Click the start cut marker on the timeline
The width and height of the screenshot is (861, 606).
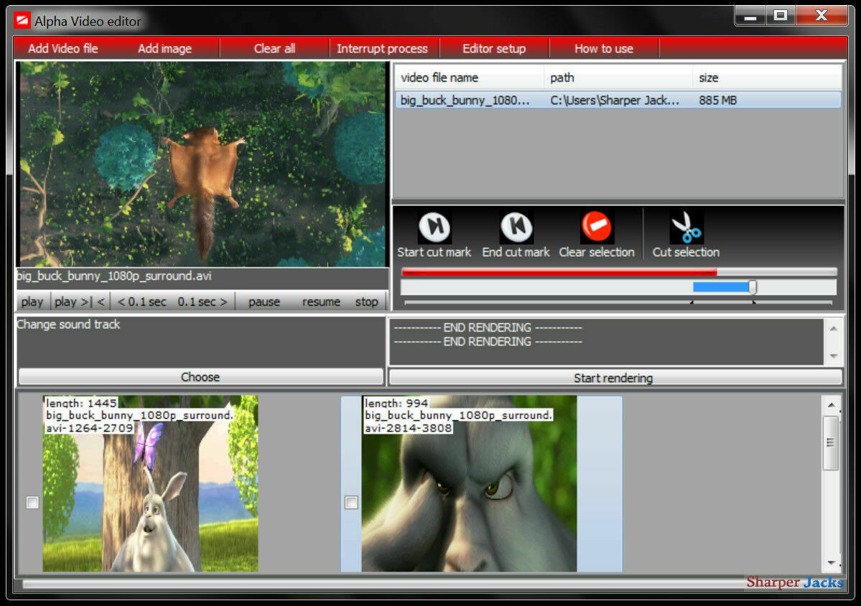pyautogui.click(x=692, y=302)
